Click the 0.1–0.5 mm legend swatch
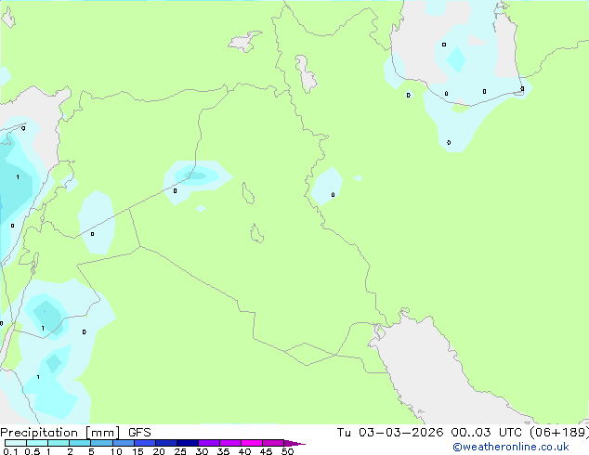The image size is (589, 455). click(x=16, y=443)
